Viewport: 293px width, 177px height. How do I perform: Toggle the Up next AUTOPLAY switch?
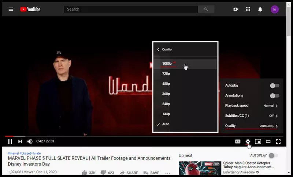pos(273,155)
